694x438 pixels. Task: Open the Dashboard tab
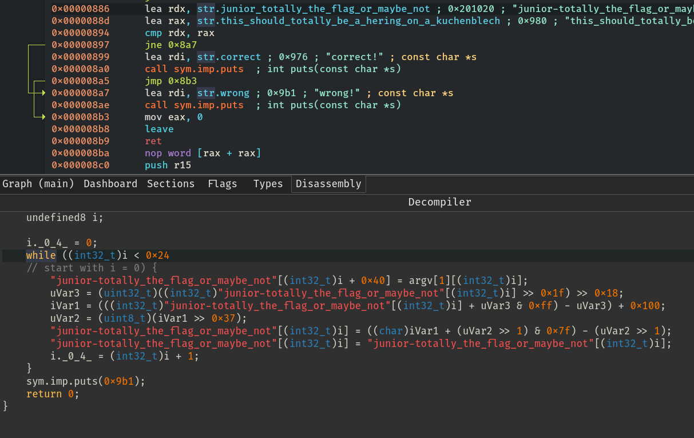click(x=110, y=184)
